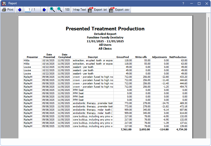The image size is (211, 146).
Task: Click the vertical scrollbar
Action: click(209, 48)
